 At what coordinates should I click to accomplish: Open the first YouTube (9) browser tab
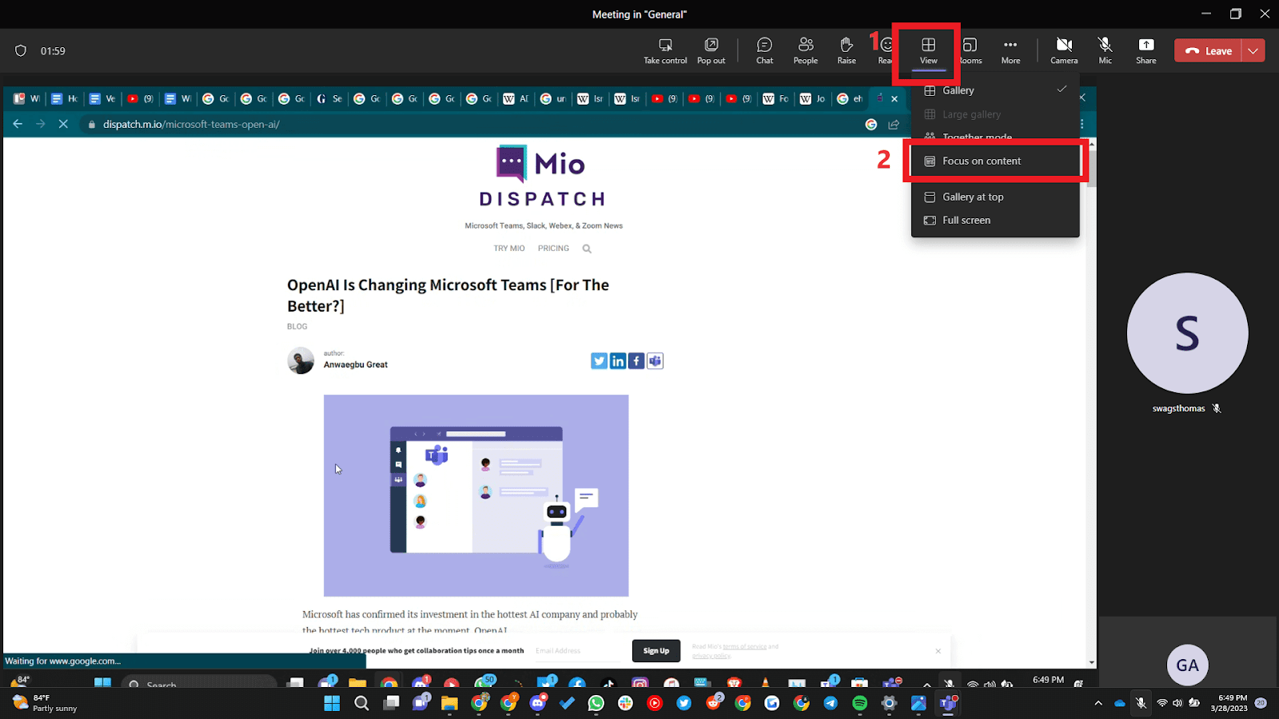click(140, 98)
